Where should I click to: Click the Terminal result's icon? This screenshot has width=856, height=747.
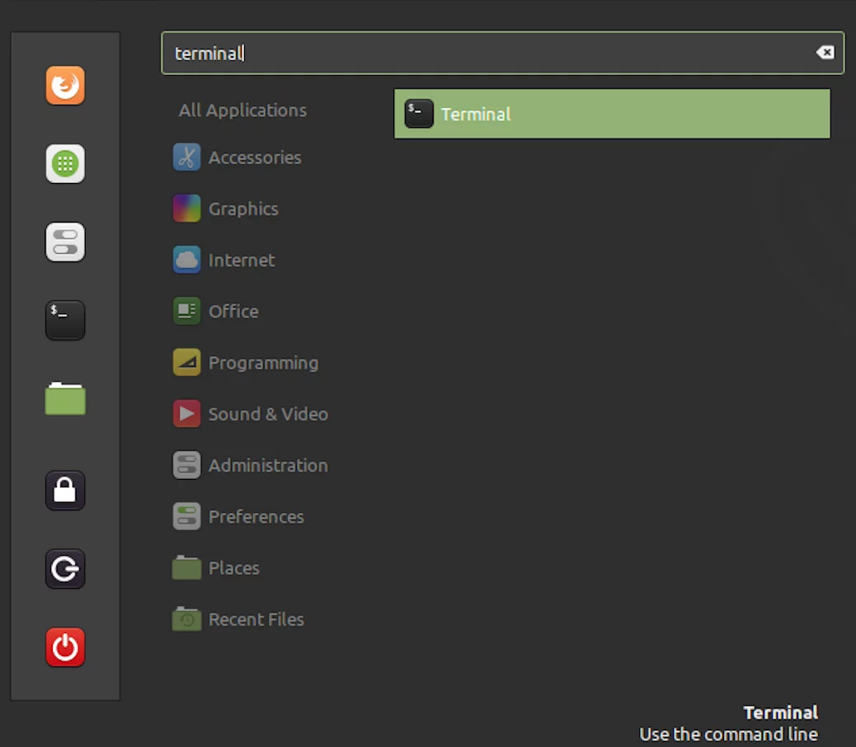tap(419, 114)
